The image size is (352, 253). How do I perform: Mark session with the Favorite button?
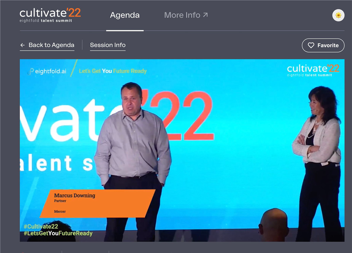pyautogui.click(x=323, y=45)
